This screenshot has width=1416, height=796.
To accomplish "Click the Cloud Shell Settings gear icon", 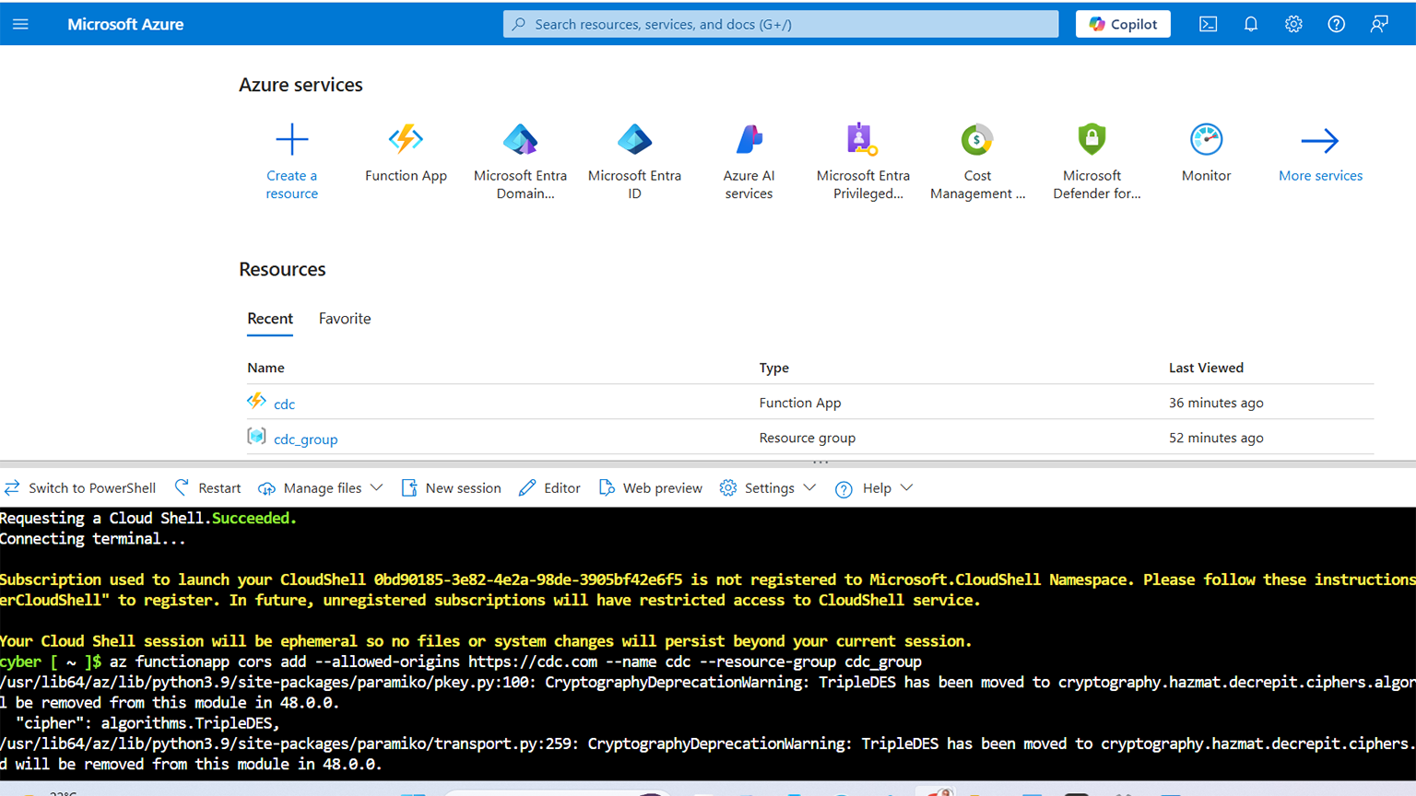I will [x=728, y=487].
